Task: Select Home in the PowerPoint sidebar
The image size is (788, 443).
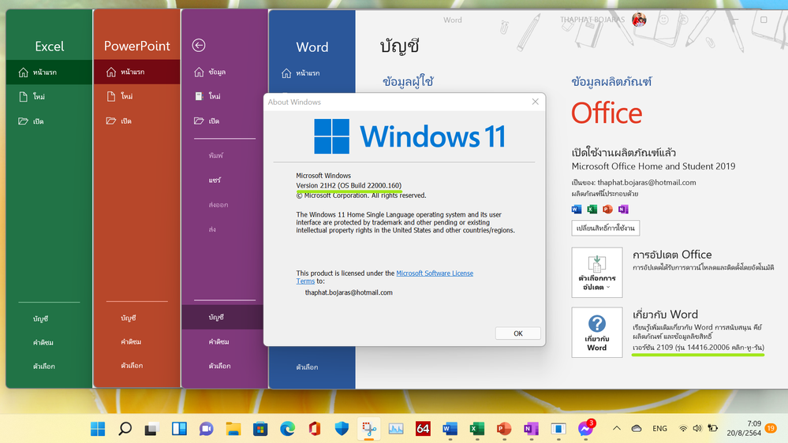Action: [x=136, y=72]
